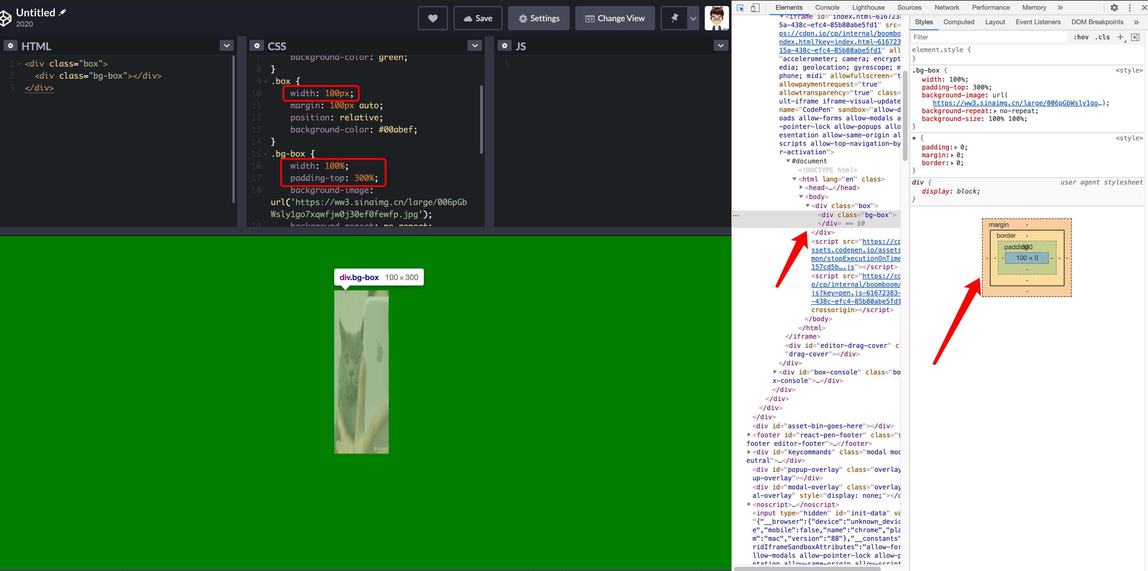The height and width of the screenshot is (571, 1148).
Task: Click the <style> source link for .bg-box
Action: [x=1129, y=70]
